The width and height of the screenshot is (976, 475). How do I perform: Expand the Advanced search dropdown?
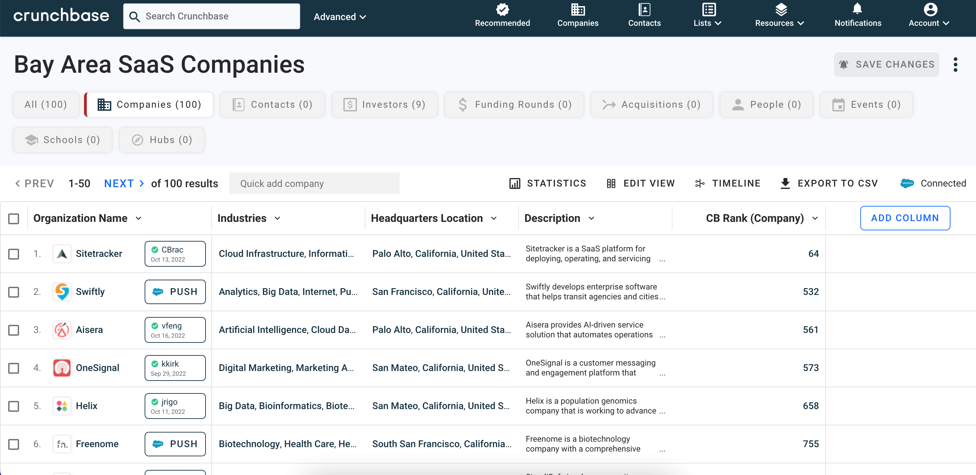pyautogui.click(x=340, y=17)
